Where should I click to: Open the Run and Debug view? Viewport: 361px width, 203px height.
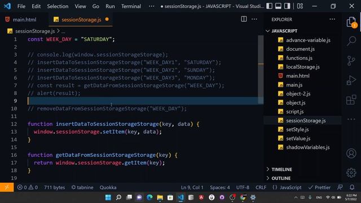click(351, 80)
